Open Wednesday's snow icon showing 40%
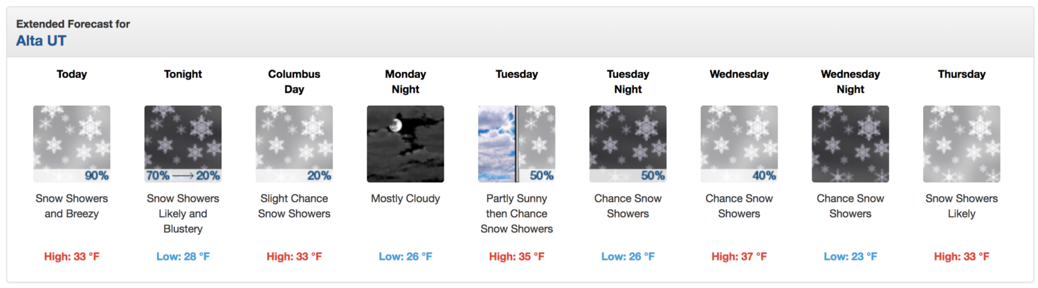 point(739,144)
